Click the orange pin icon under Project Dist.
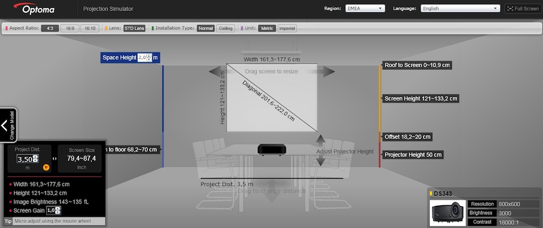The image size is (543, 228). [x=46, y=168]
